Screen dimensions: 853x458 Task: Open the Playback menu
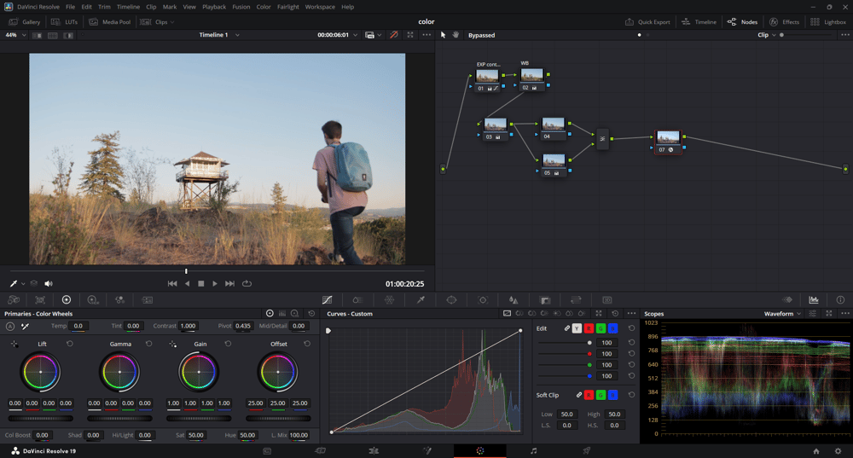(x=214, y=7)
